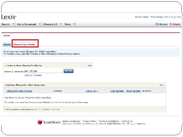
Task: Open Help link in page header
Action: tap(167, 17)
